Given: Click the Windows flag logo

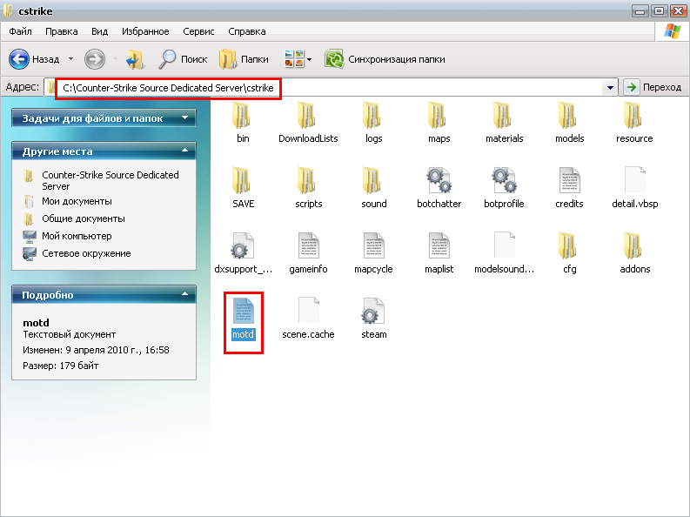Looking at the screenshot, I should point(673,31).
